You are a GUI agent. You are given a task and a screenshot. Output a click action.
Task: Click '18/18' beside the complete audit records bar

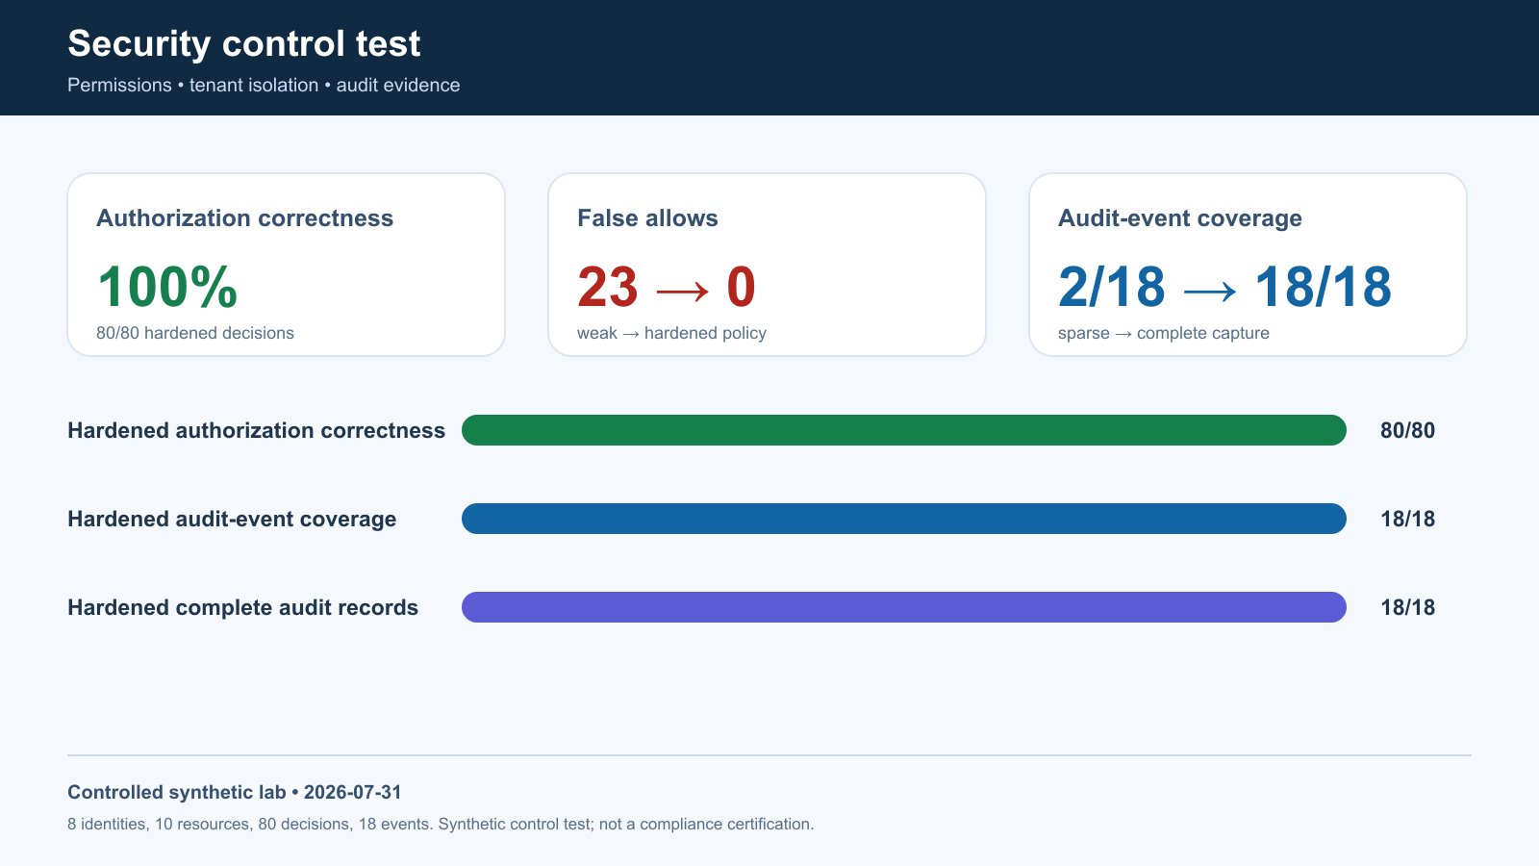click(1407, 607)
